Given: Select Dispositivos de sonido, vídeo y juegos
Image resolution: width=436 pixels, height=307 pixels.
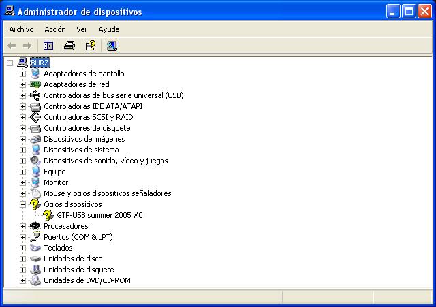Looking at the screenshot, I should 106,161.
